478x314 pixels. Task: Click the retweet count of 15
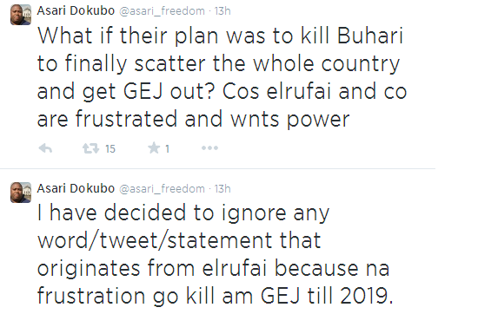click(x=110, y=149)
